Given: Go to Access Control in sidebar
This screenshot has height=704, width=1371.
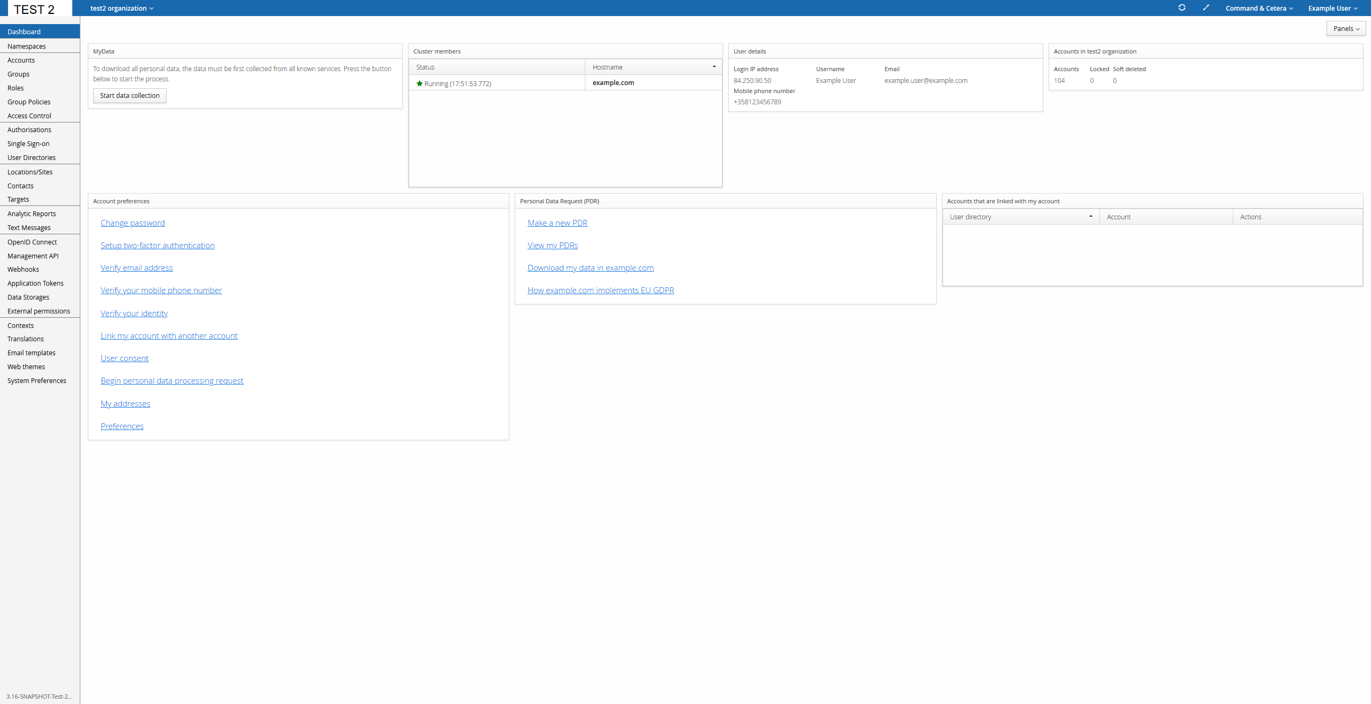Looking at the screenshot, I should point(29,116).
